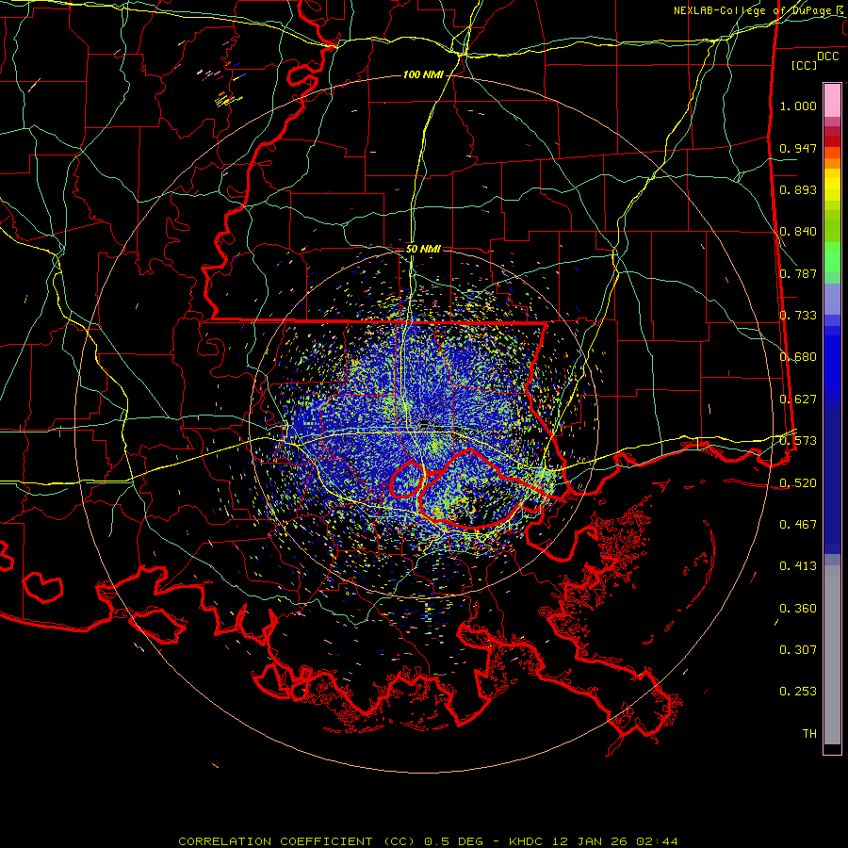The height and width of the screenshot is (848, 848).
Task: Click the 0.467 color scale value
Action: [x=798, y=525]
